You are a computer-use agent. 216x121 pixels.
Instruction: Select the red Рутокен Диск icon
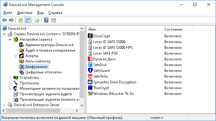[x=90, y=59]
